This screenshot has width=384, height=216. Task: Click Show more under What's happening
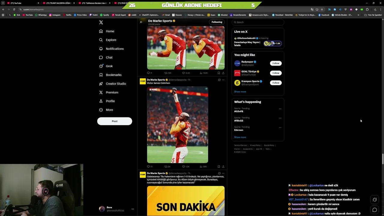tap(240, 137)
